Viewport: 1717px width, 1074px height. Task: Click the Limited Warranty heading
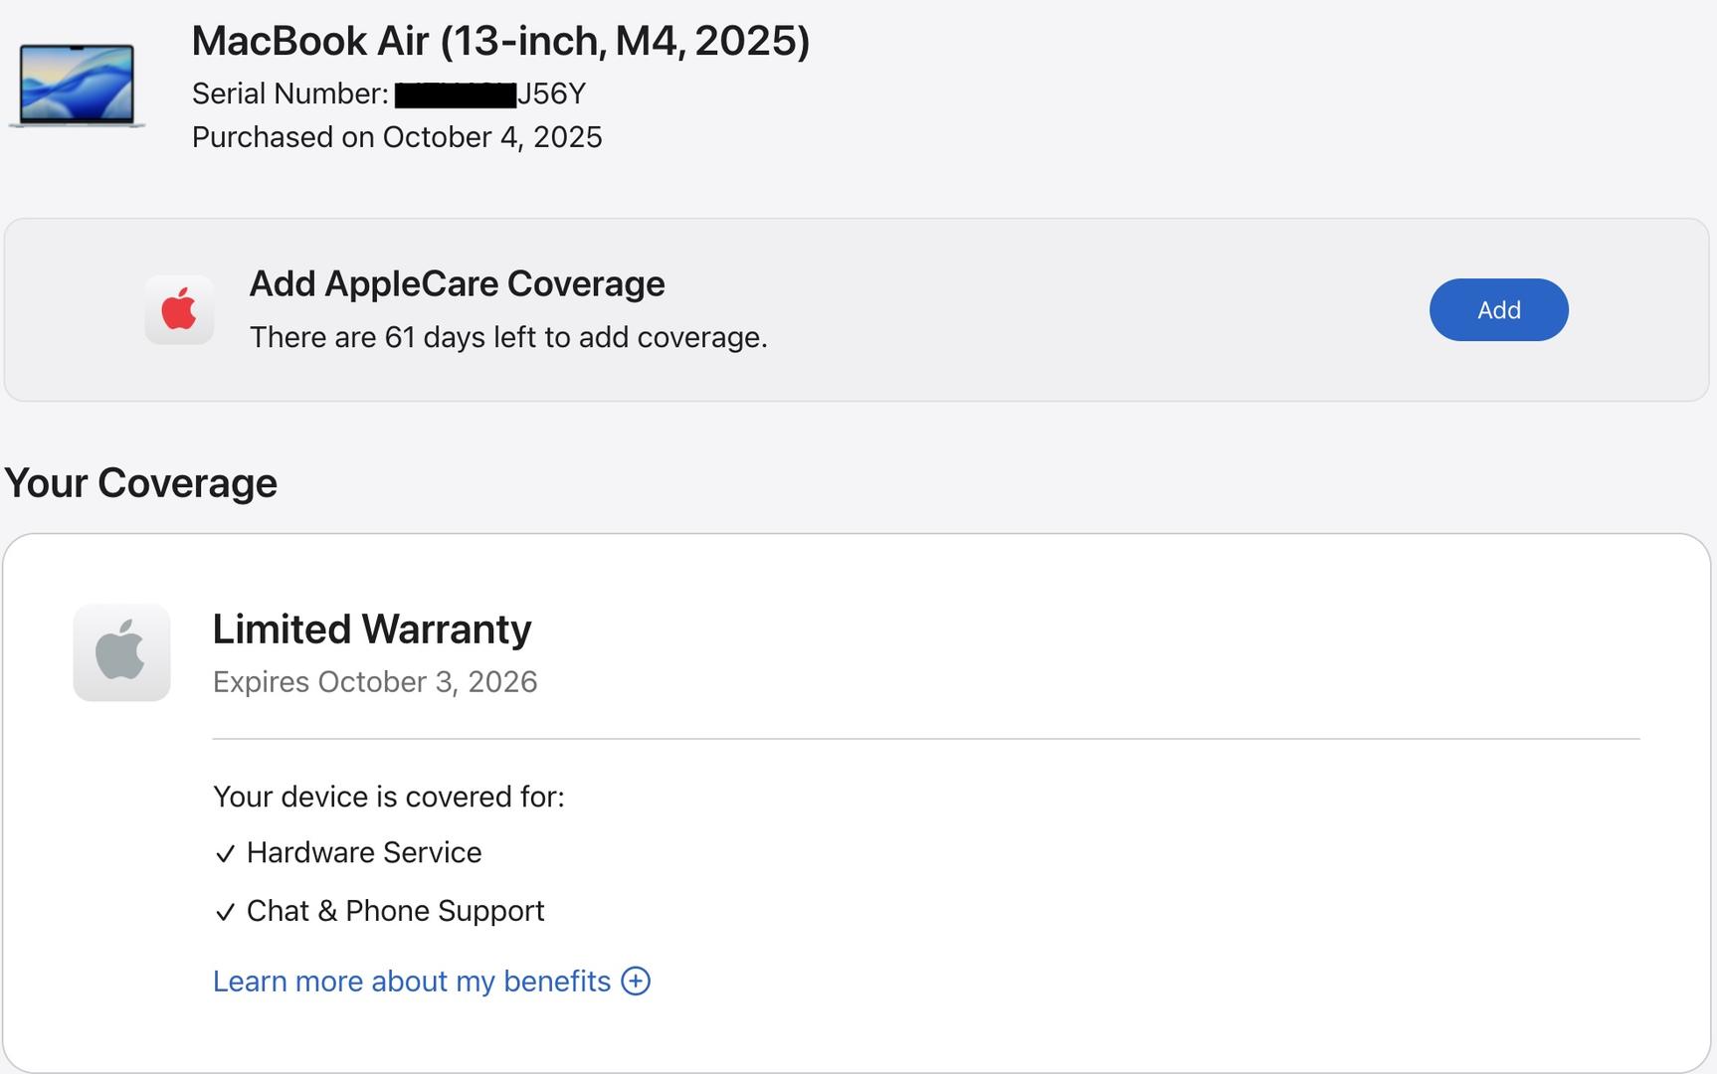click(372, 629)
